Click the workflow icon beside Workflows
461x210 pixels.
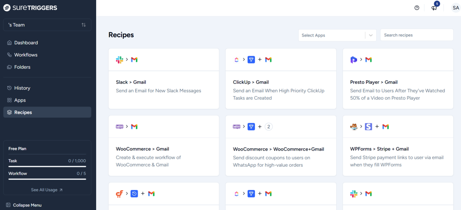[9, 55]
